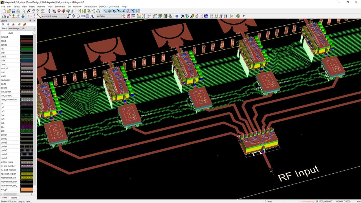Click the ads_y8 orange swatch
Viewport: 361px width, 203px height.
[27, 189]
